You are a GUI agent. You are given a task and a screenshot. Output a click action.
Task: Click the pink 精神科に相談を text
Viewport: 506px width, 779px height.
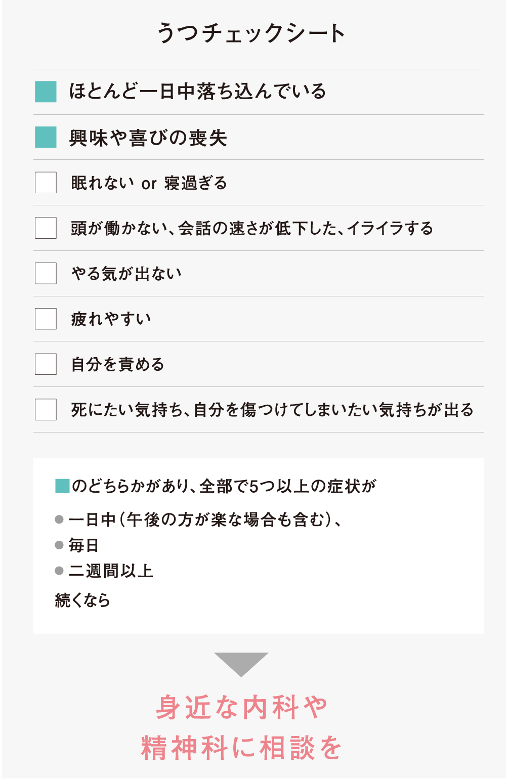242,748
